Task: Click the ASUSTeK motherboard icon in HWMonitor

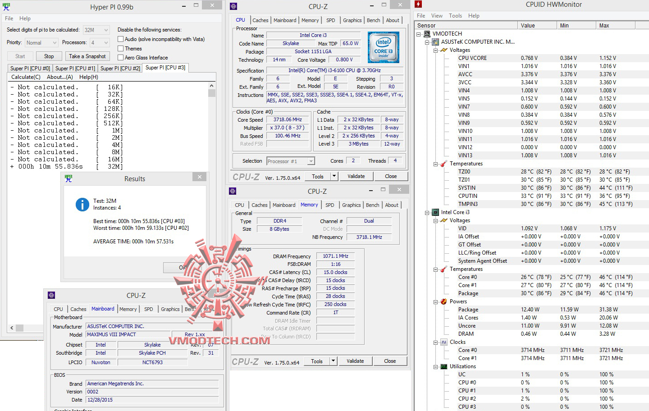Action: [x=435, y=42]
